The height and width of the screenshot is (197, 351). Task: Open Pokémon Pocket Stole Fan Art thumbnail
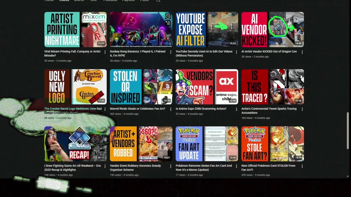tap(273, 144)
